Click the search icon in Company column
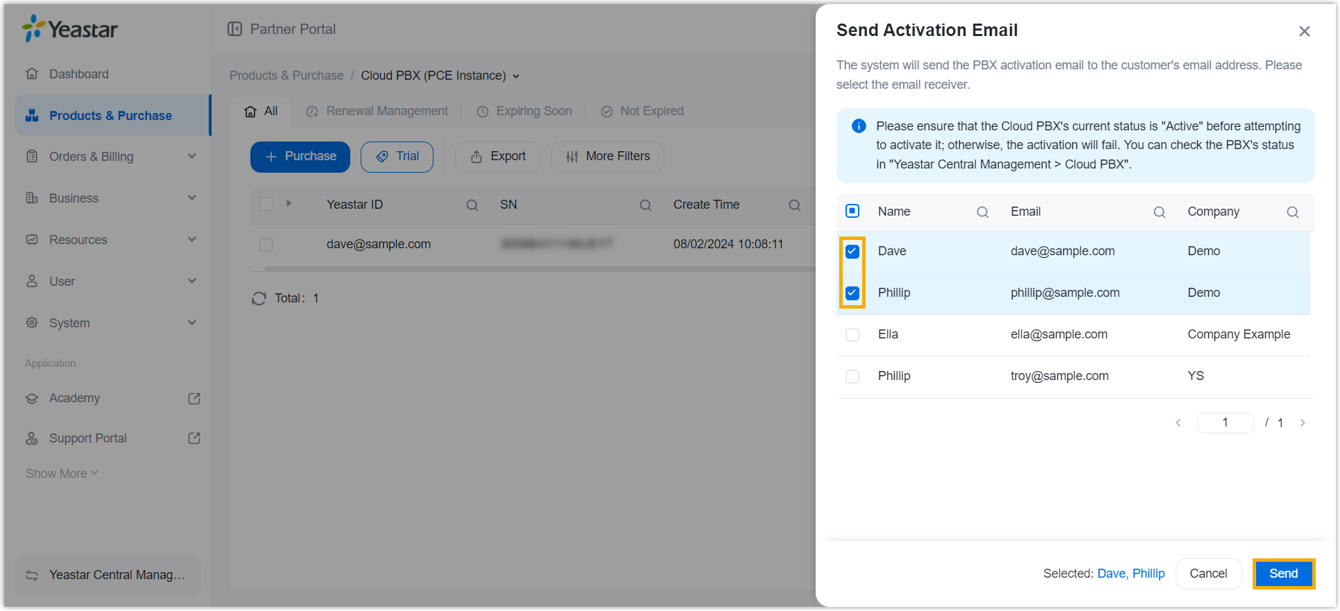Image resolution: width=1340 pixels, height=611 pixels. click(x=1292, y=212)
